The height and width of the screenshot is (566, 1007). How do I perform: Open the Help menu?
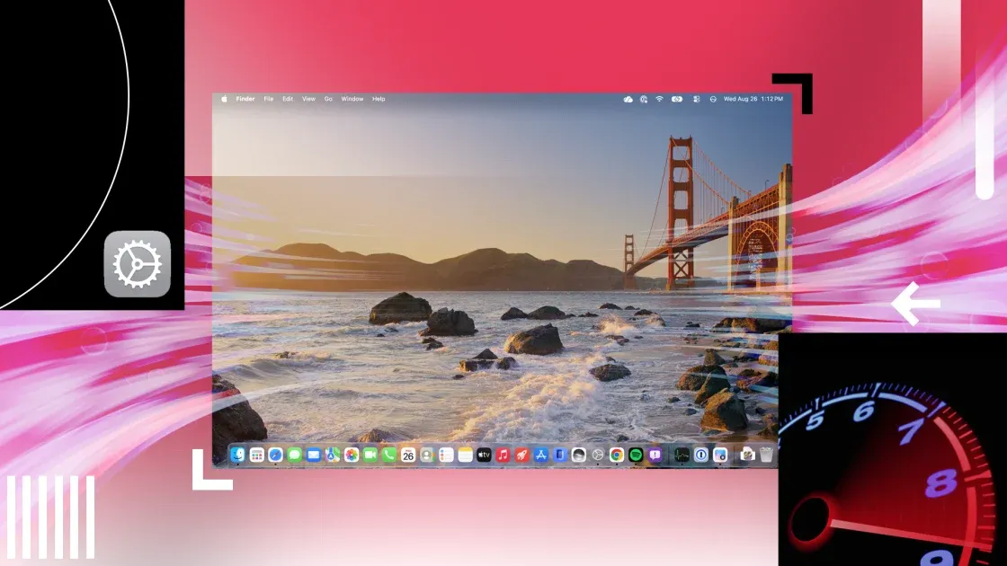(379, 99)
